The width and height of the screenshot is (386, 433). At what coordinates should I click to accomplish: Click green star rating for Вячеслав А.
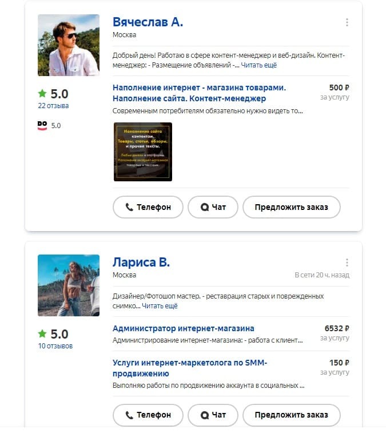click(x=42, y=94)
